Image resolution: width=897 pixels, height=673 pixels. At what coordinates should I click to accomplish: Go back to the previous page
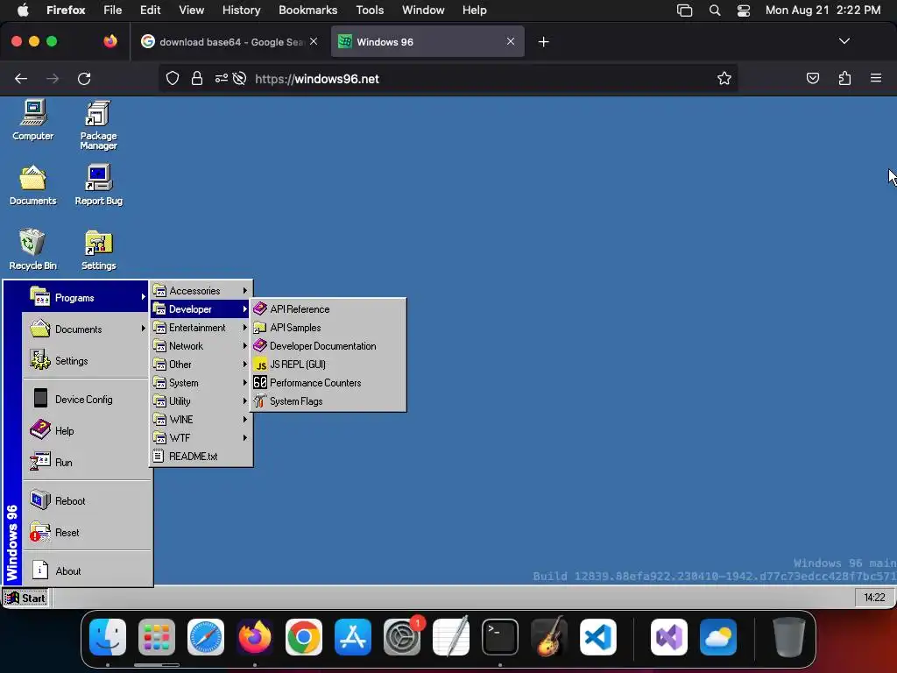21,78
